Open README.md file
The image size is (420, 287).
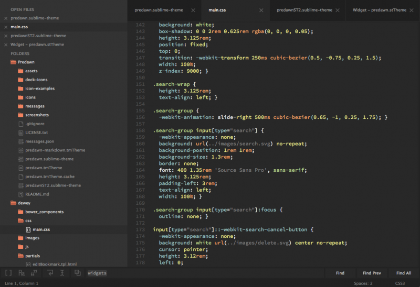pos(37,194)
